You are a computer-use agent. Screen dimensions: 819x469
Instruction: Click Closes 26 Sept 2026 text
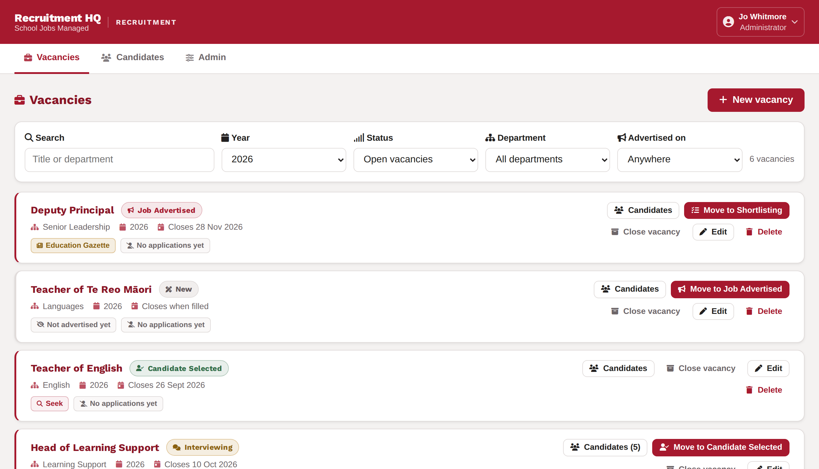[x=167, y=385]
